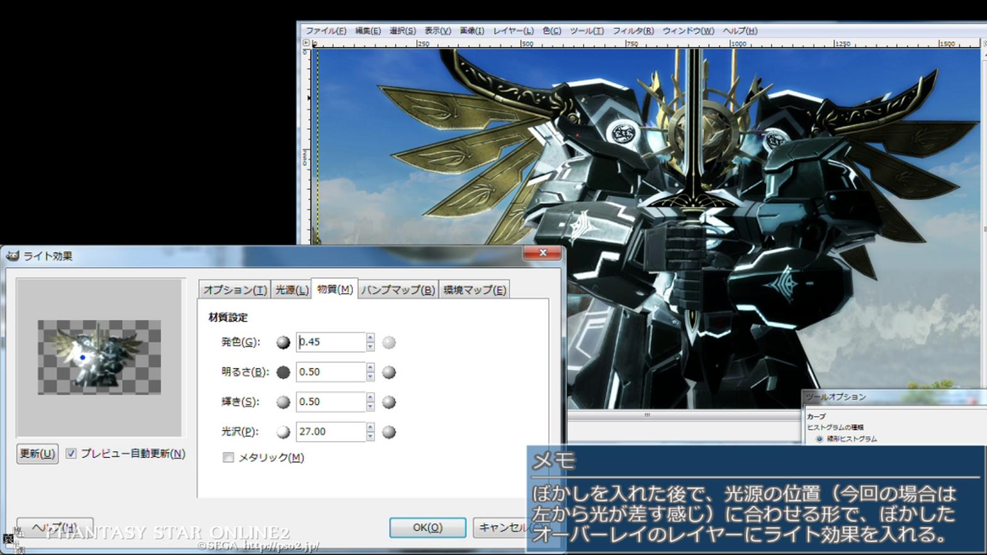Viewport: 987px width, 555px height.
Task: Open the ツール(T) menu
Action: 587,30
